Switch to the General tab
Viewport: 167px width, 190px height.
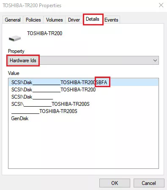pos(13,20)
